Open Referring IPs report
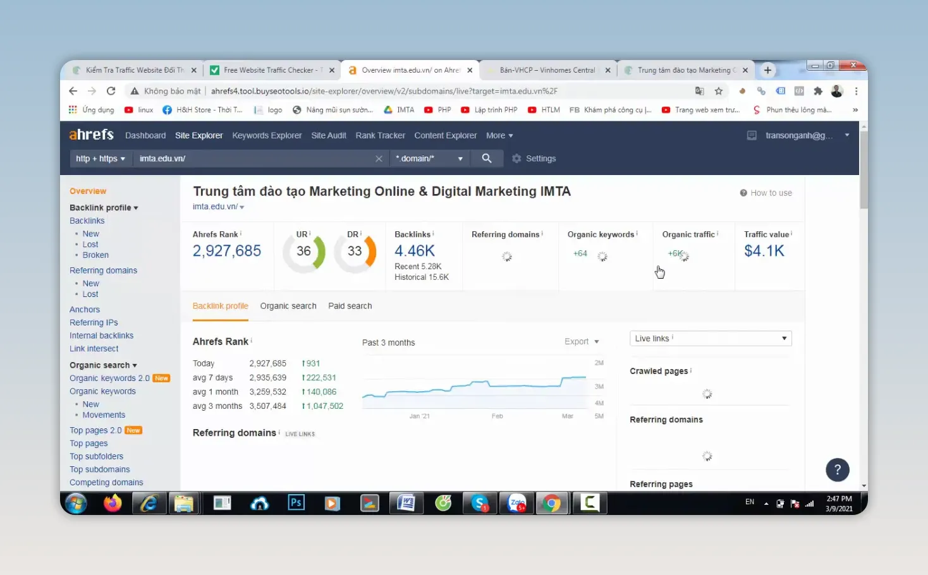Viewport: 928px width, 575px height. click(x=94, y=322)
